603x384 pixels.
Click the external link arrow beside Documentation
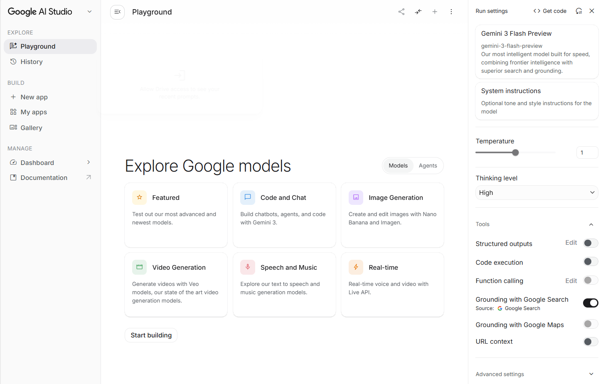tap(89, 177)
